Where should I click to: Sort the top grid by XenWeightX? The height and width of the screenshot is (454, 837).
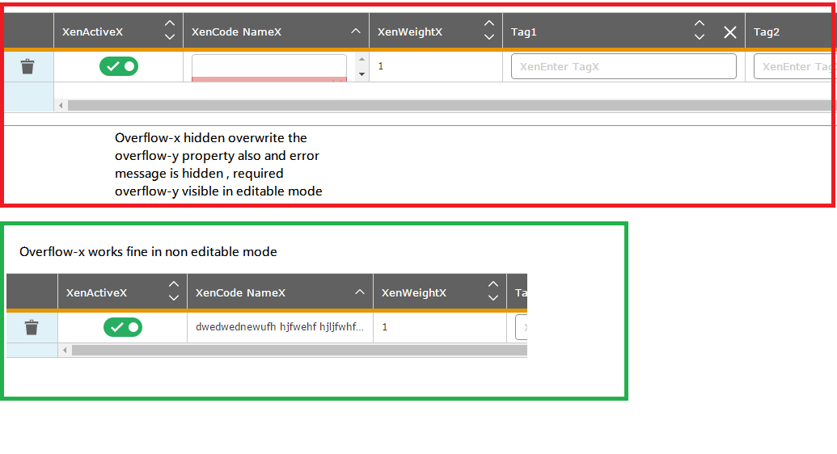[x=489, y=31]
